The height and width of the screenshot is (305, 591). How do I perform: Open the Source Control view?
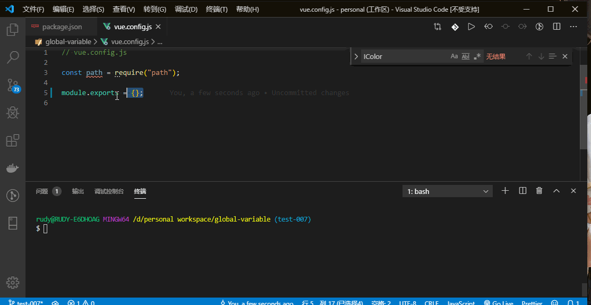pos(13,84)
